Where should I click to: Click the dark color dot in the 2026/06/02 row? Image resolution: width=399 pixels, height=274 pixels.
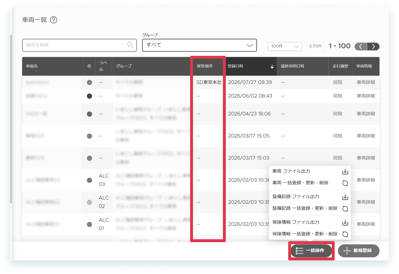[89, 96]
